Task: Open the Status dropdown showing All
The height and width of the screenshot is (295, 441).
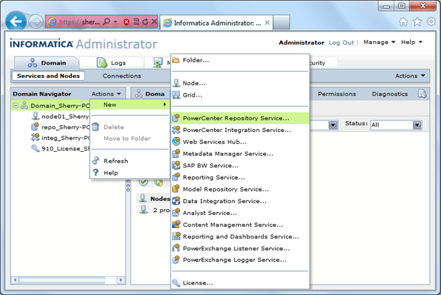Action: 417,125
